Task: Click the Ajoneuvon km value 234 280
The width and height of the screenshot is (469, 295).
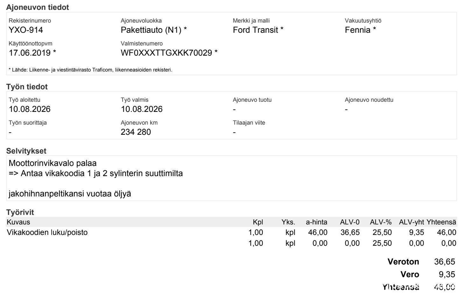Action: (x=136, y=132)
